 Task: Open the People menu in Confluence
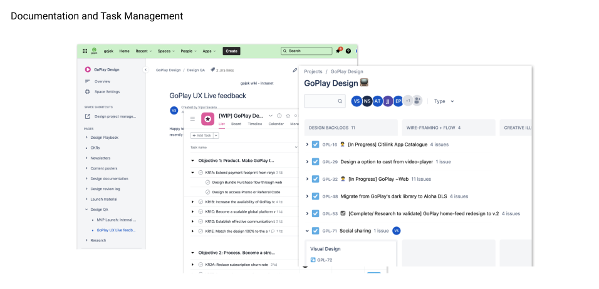click(189, 51)
